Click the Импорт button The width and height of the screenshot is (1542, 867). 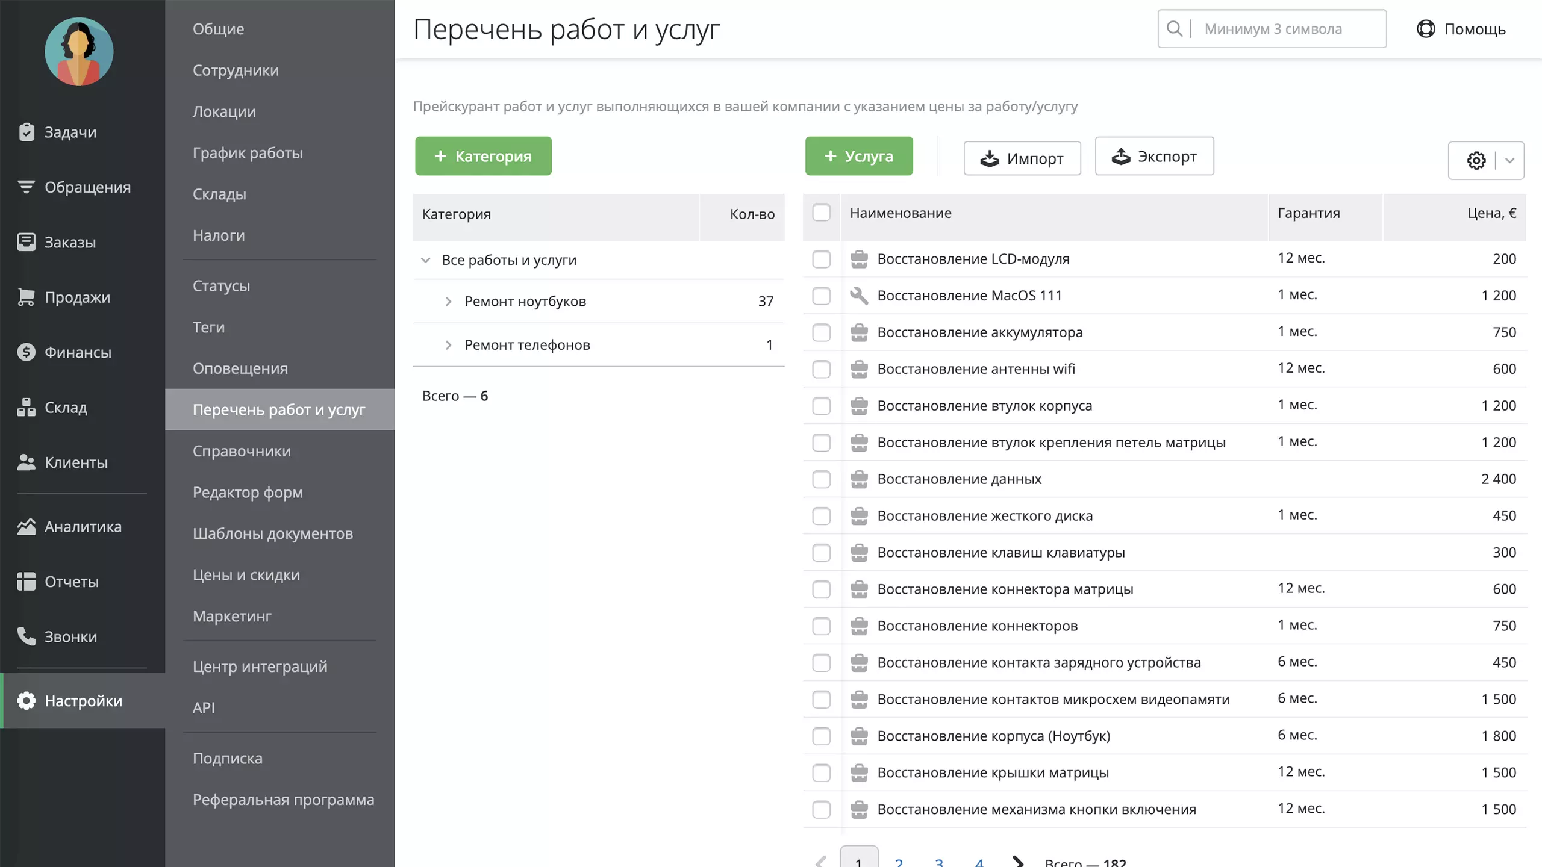pyautogui.click(x=1022, y=158)
